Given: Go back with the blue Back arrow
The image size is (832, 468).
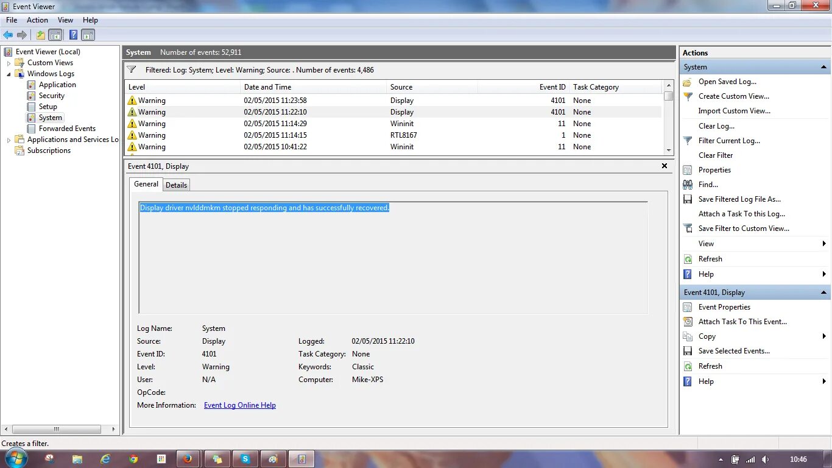Looking at the screenshot, I should click(8, 35).
